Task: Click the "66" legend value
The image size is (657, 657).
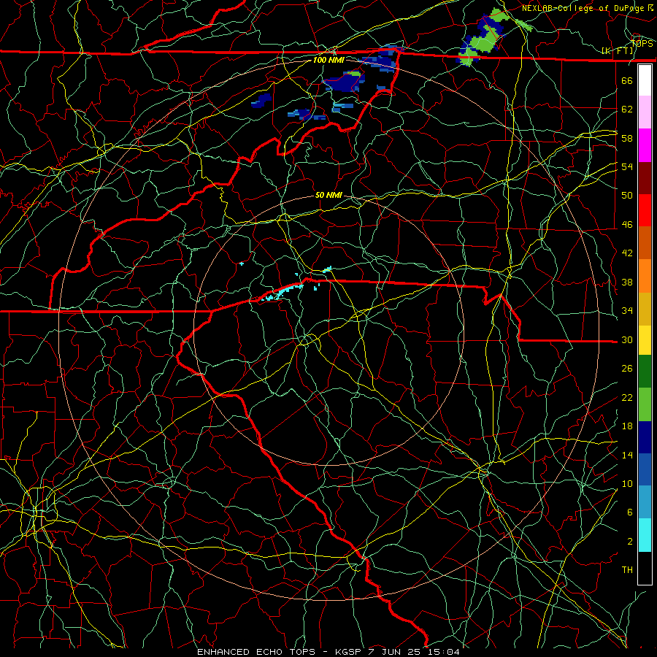Action: pyautogui.click(x=627, y=80)
